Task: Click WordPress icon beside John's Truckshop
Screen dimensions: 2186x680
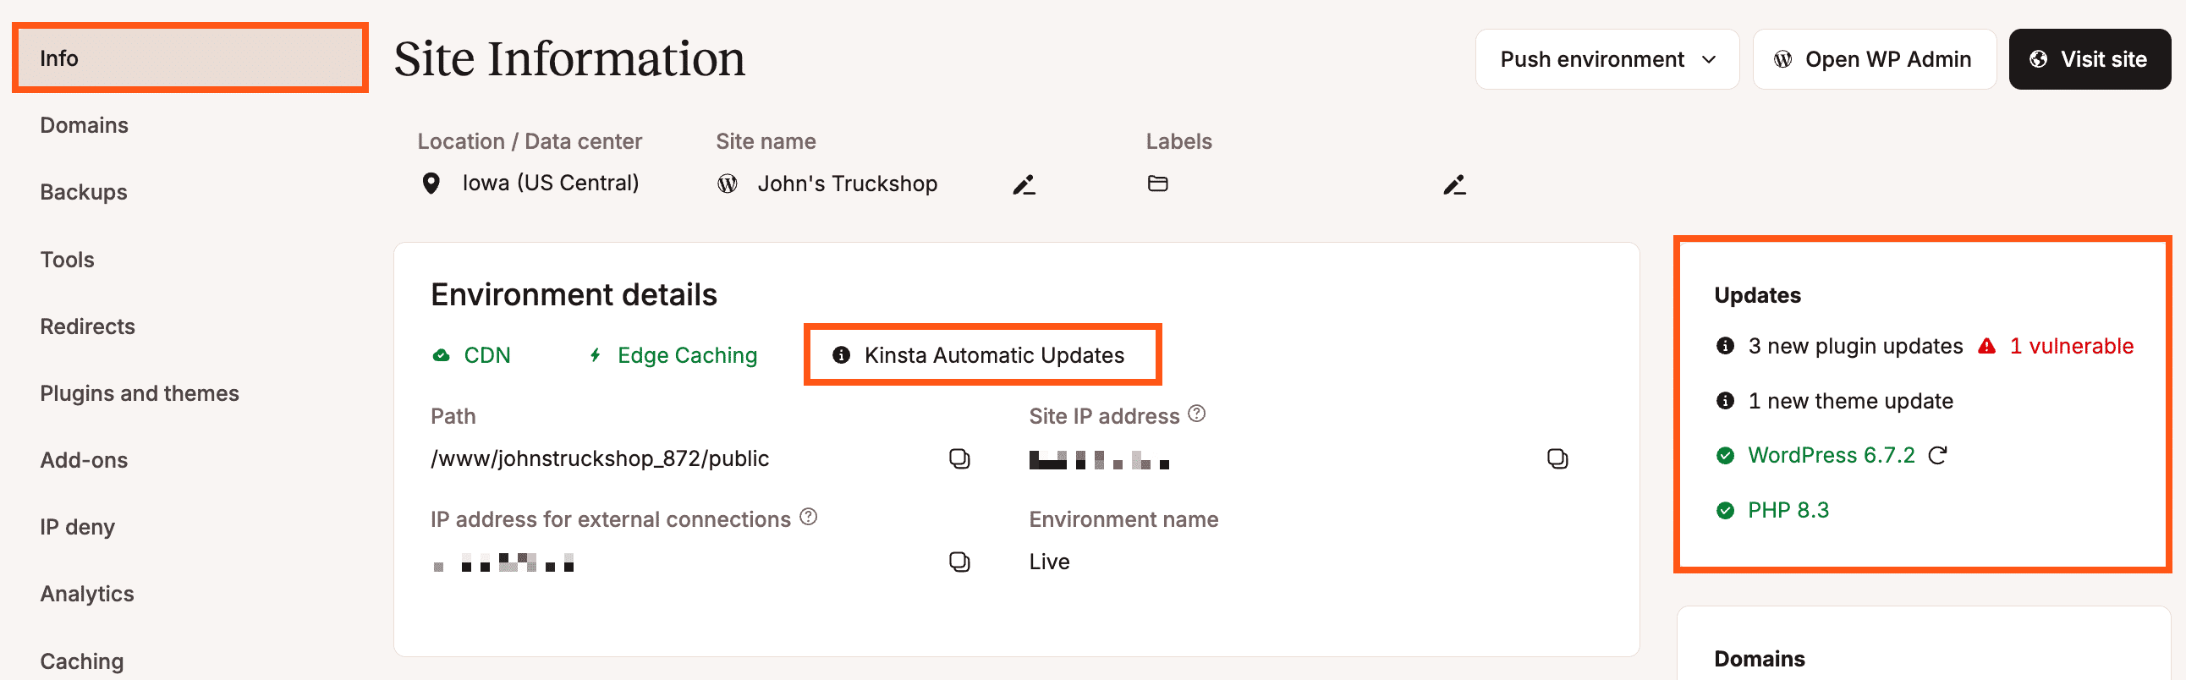Action: pyautogui.click(x=728, y=184)
